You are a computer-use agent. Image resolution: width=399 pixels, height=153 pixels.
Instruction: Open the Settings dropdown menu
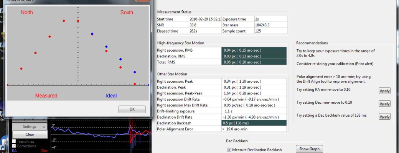pyautogui.click(x=30, y=127)
